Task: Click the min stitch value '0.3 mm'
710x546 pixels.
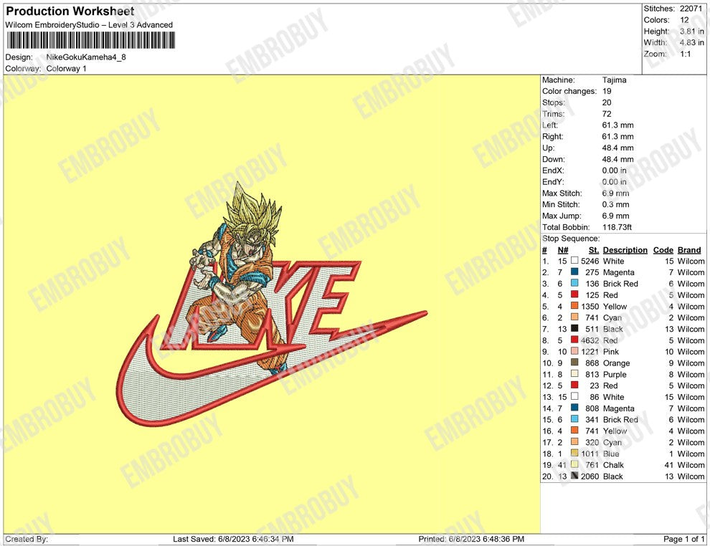Action: (x=615, y=204)
